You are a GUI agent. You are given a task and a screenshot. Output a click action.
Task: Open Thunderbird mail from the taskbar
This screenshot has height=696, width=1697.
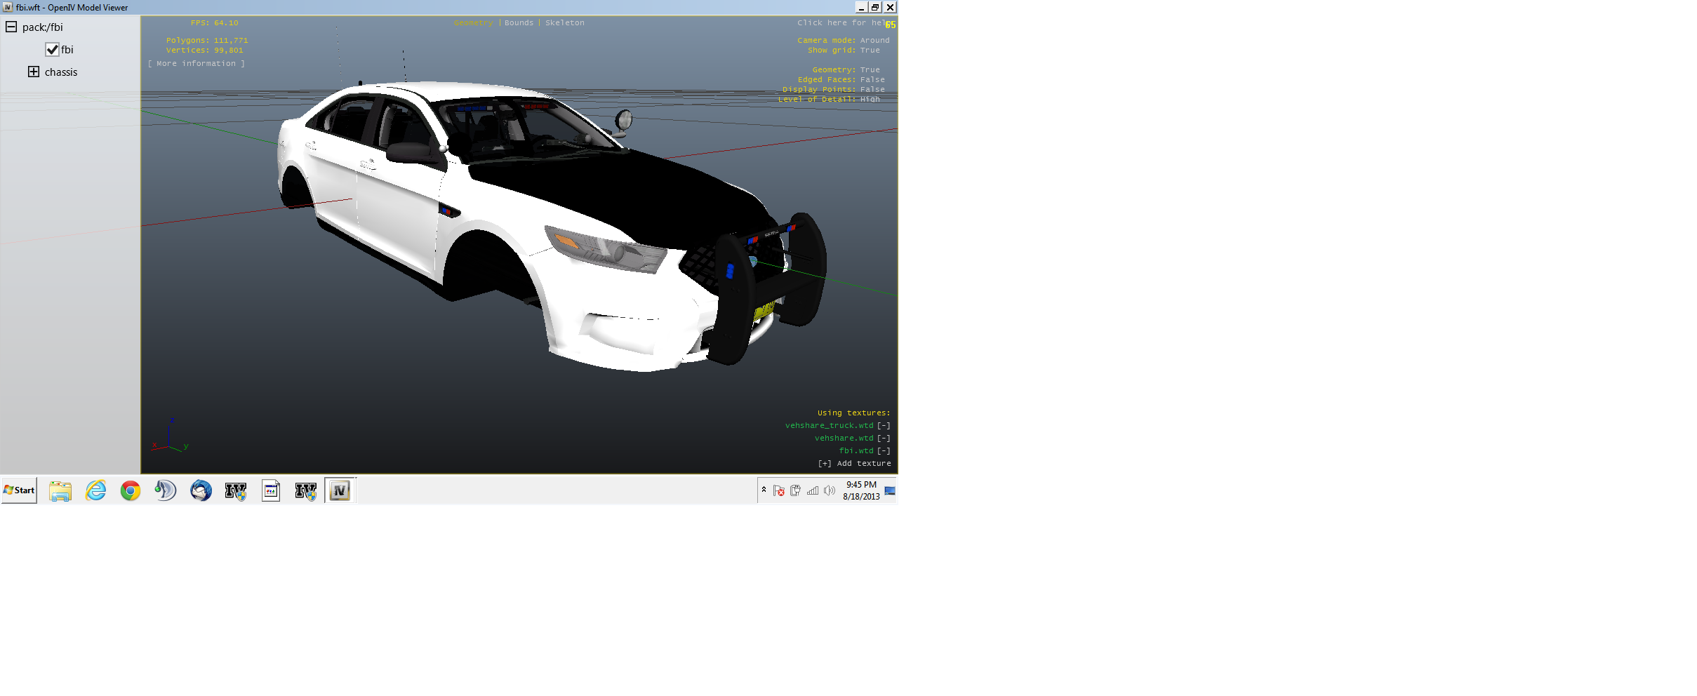(201, 491)
